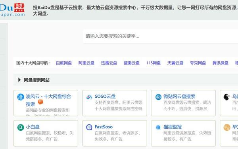Viewport: 238px width, 149px height.
Task: Click the 微贴网云盘搜索 site icon
Action: tap(158, 97)
